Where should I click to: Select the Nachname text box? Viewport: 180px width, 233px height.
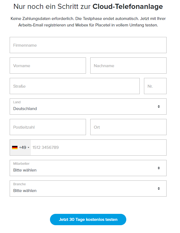click(x=128, y=66)
